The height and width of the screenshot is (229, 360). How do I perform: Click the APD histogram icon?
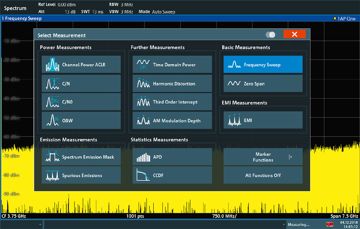click(143, 157)
